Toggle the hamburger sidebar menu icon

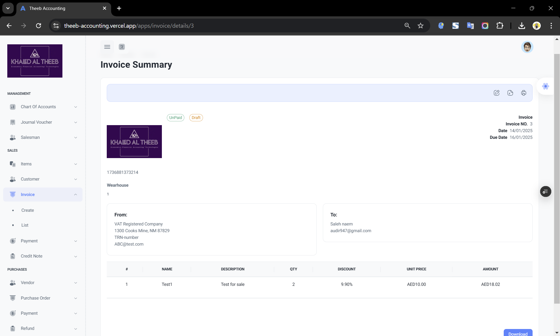[107, 47]
